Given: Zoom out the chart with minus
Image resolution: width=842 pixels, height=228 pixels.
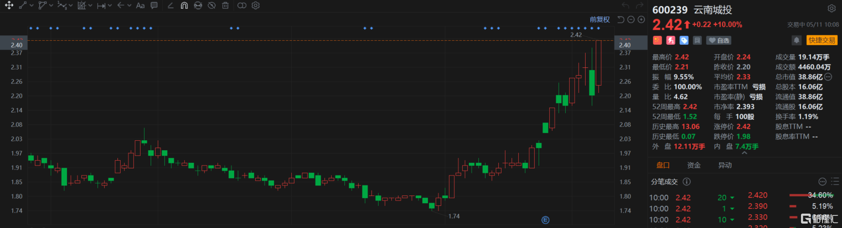Looking at the screenshot, I should (x=631, y=19).
